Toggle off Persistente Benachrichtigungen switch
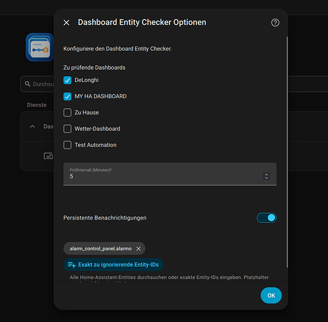Viewport: 328px width, 322px height. [x=266, y=218]
